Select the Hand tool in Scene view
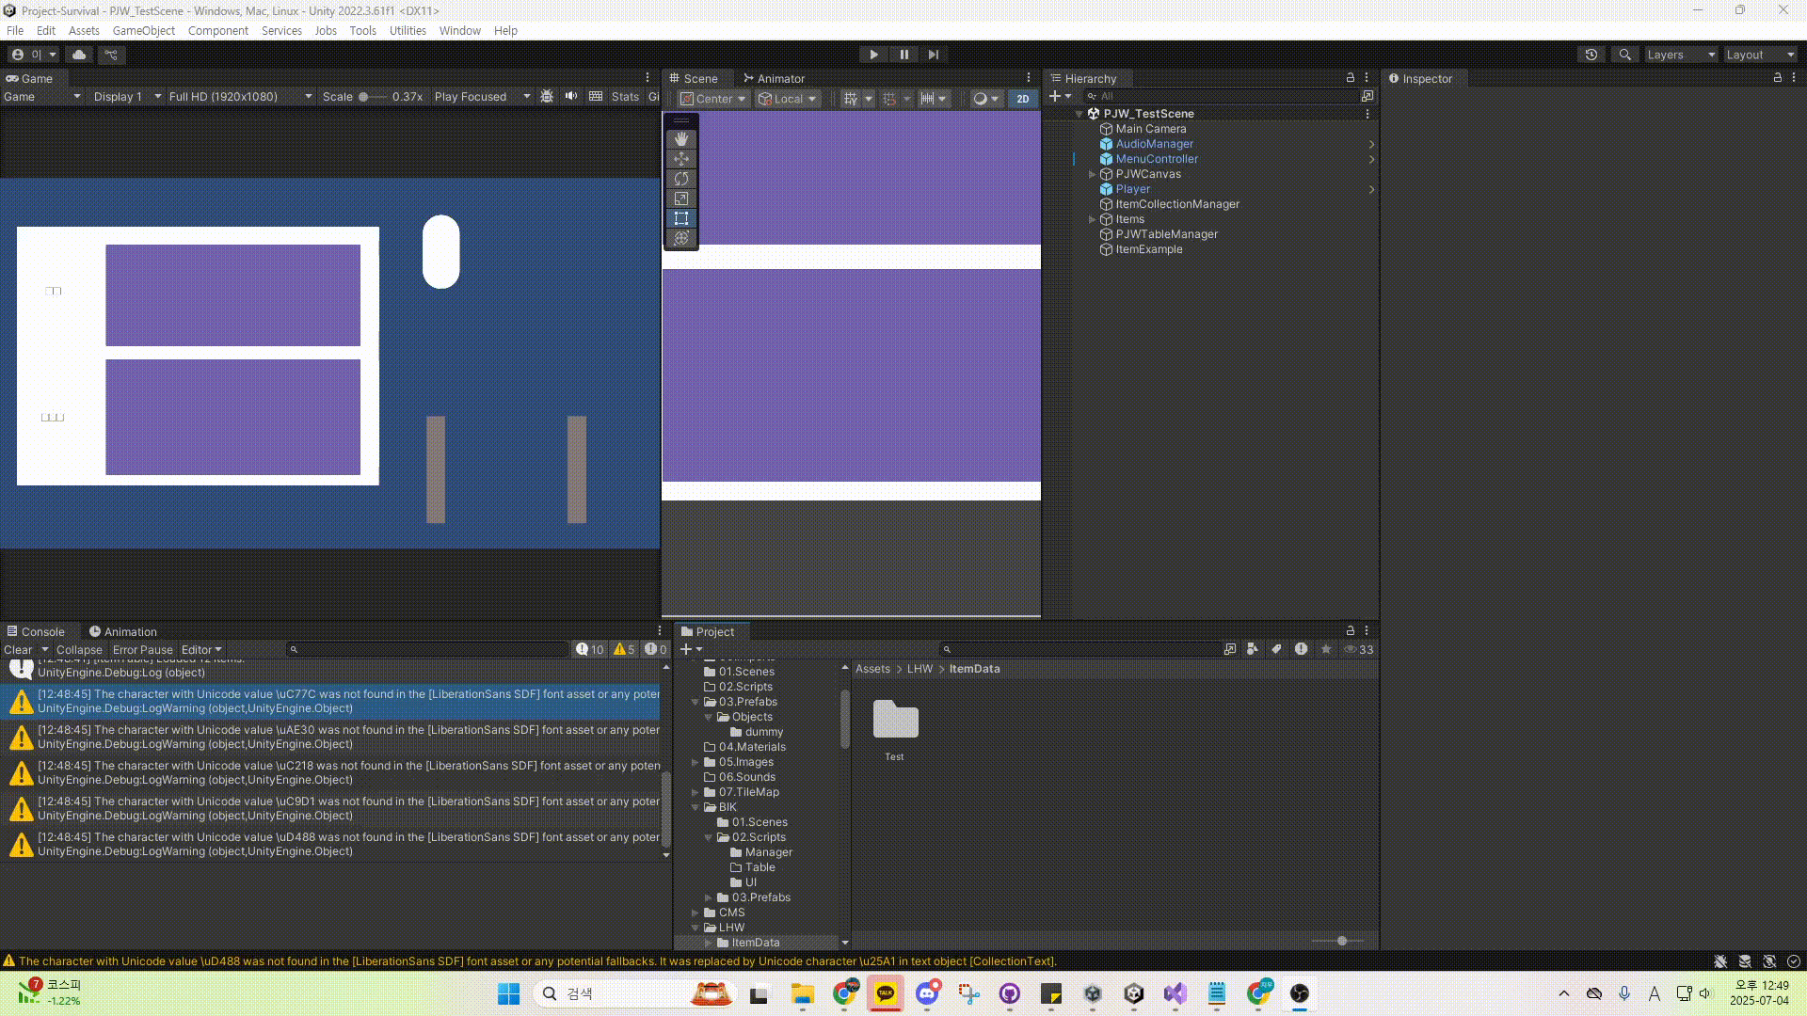 [681, 139]
